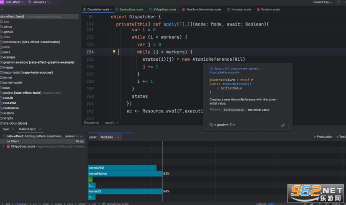Click the spinning progress icon beside cats-effect build
The width and height of the screenshot is (346, 205).
(x=4, y=136)
